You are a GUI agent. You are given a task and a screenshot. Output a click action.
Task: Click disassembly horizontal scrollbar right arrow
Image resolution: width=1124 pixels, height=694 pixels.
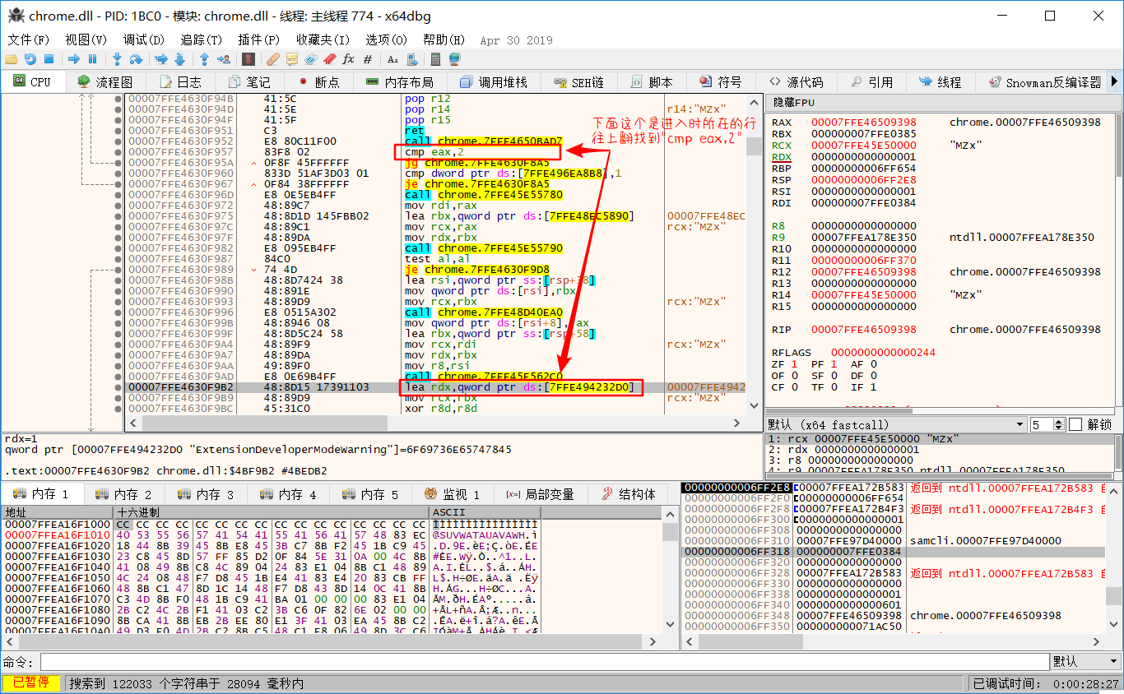[737, 423]
